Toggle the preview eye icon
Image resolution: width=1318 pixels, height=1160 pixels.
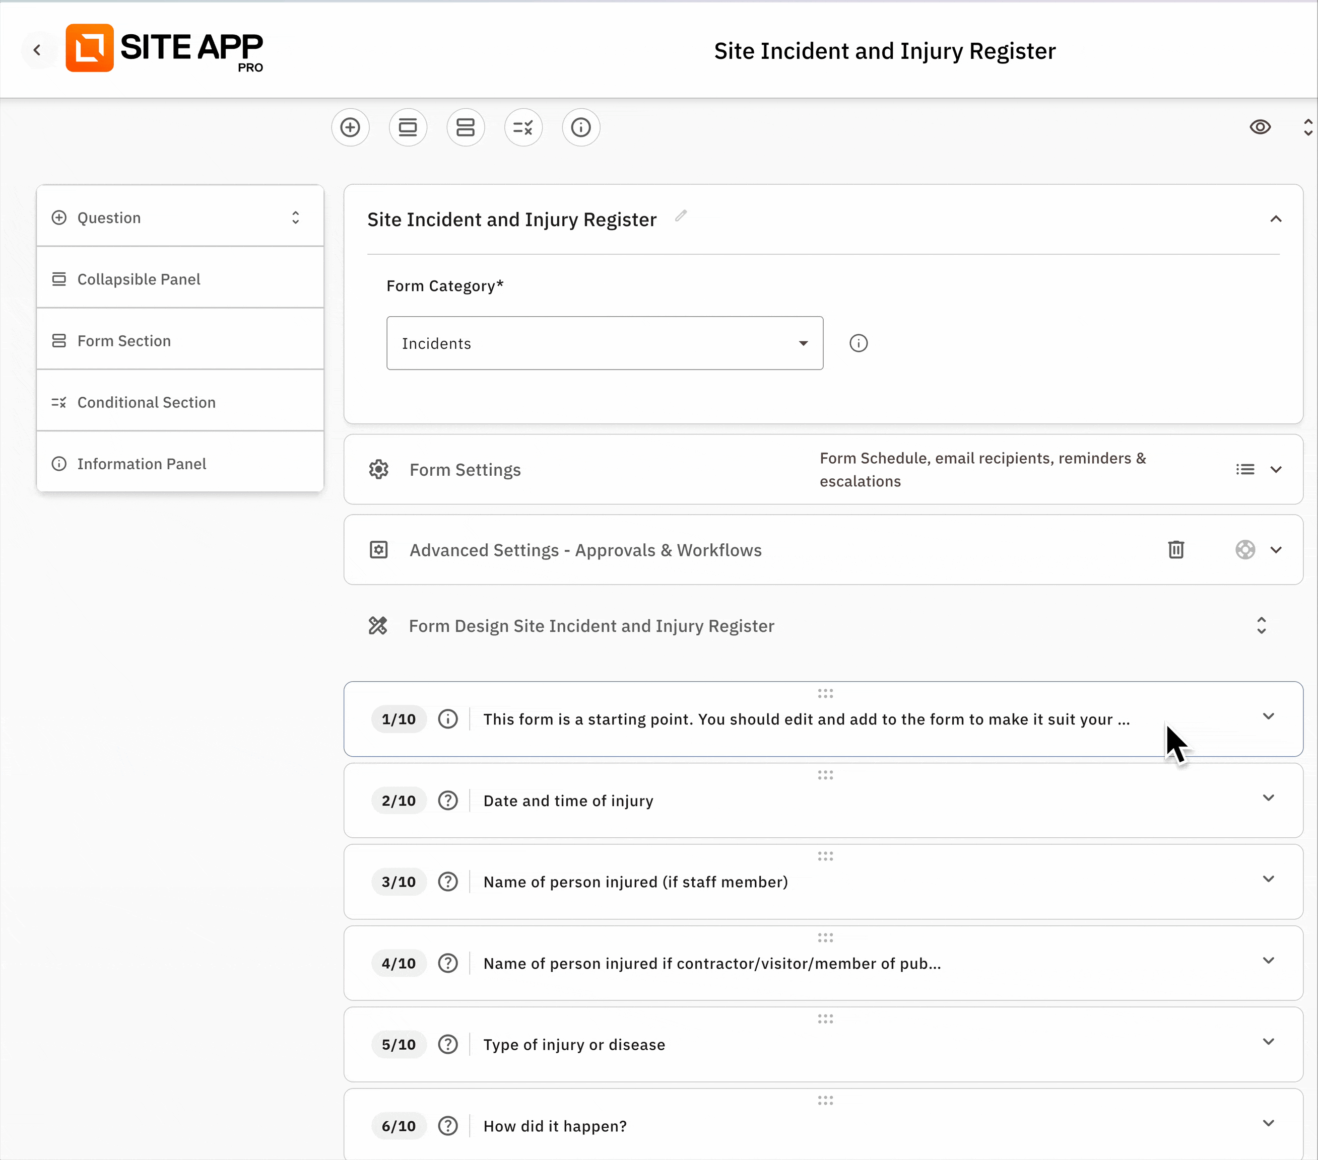pyautogui.click(x=1260, y=127)
